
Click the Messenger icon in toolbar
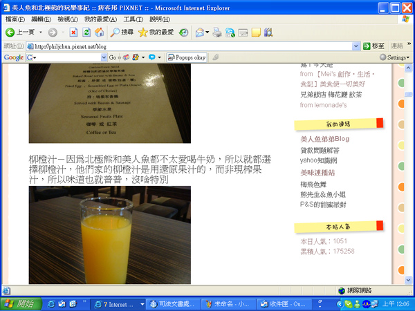point(230,32)
